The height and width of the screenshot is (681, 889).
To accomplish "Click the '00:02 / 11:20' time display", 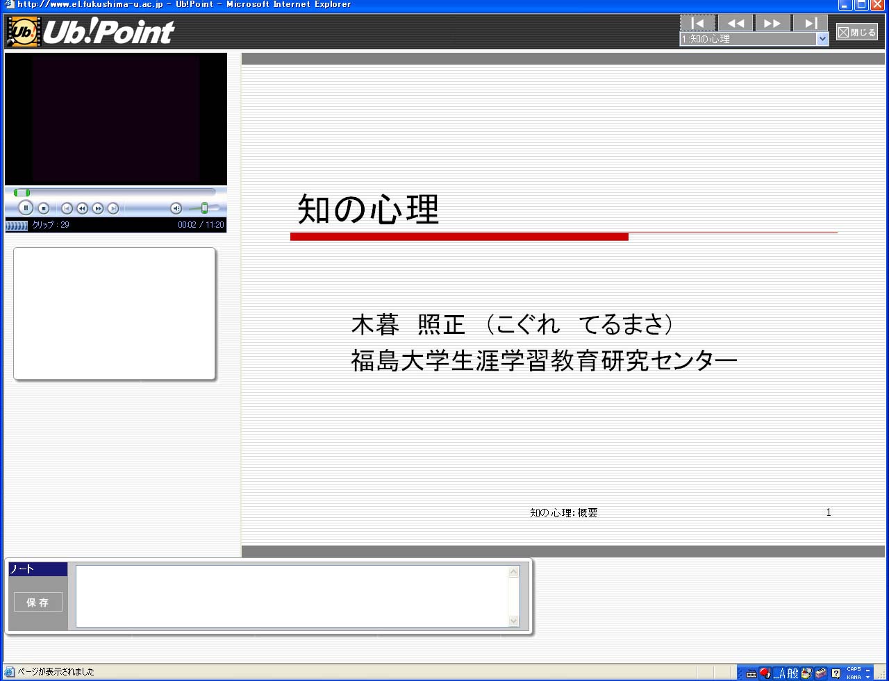I will point(201,225).
